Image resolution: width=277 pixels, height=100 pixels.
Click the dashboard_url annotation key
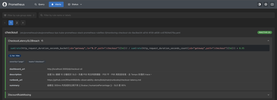(x=17, y=69)
